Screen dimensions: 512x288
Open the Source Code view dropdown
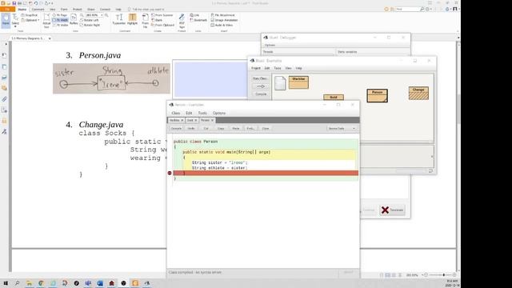[342, 128]
